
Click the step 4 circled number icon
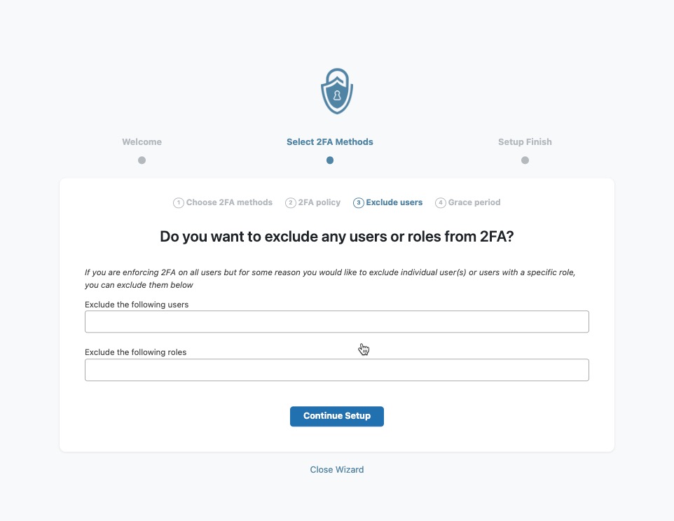441,203
